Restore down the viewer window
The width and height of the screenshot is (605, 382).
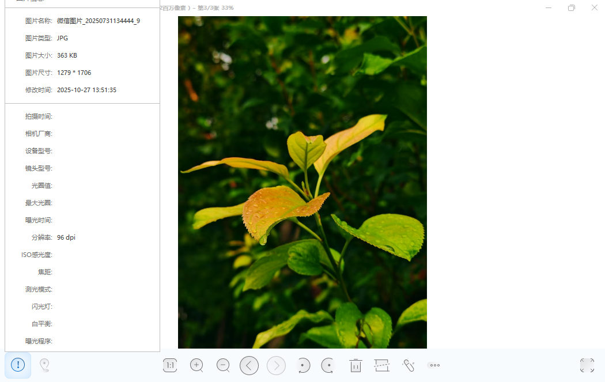[571, 7]
